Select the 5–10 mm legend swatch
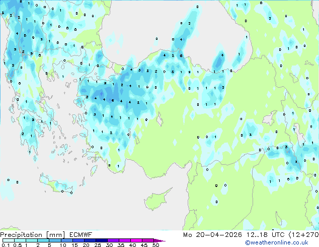The width and height of the screenshot is (319, 247). pyautogui.click(x=55, y=240)
